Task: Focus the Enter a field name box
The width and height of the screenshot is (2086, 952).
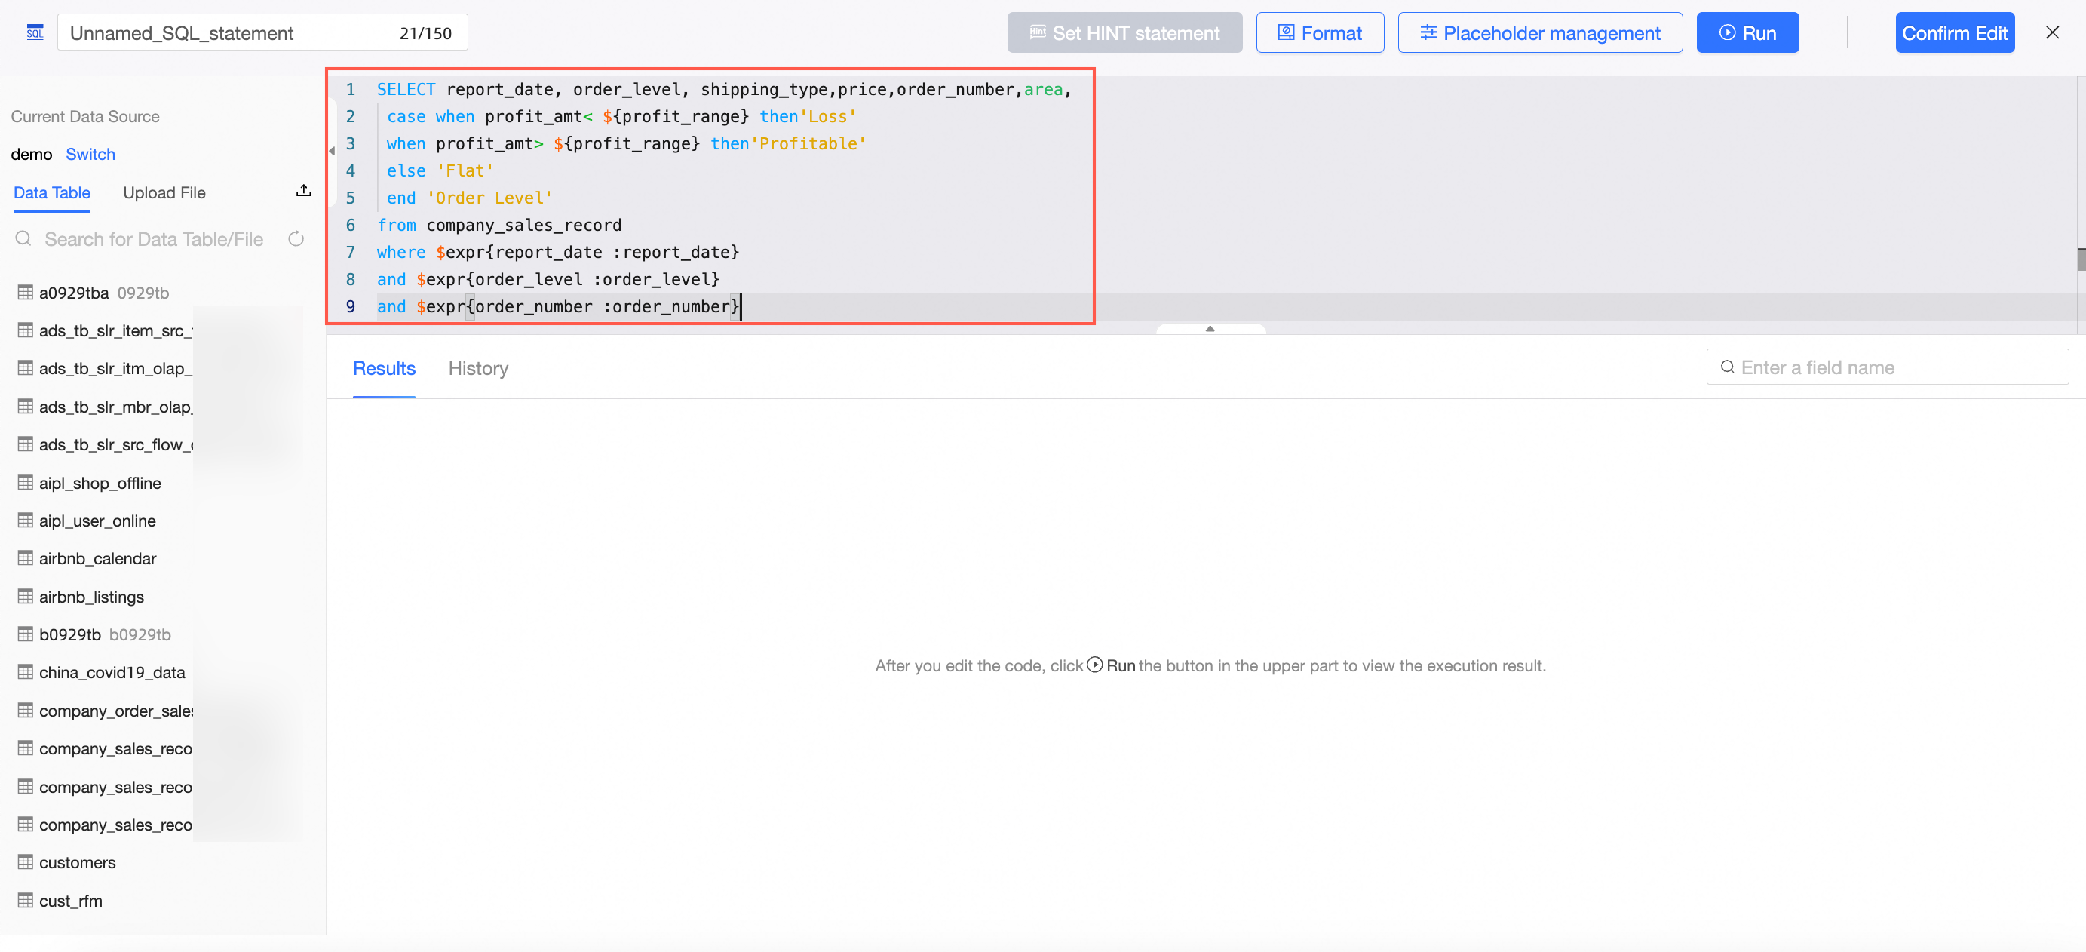Action: pos(1895,368)
